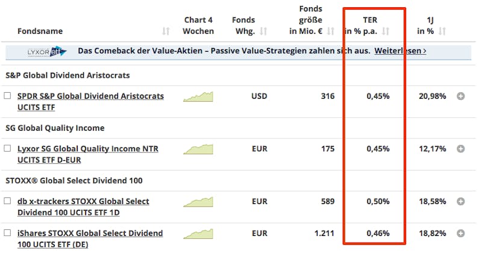The height and width of the screenshot is (254, 482).
Task: Click plus icon for Lyxor SG Global Quality row
Action: 460,149
